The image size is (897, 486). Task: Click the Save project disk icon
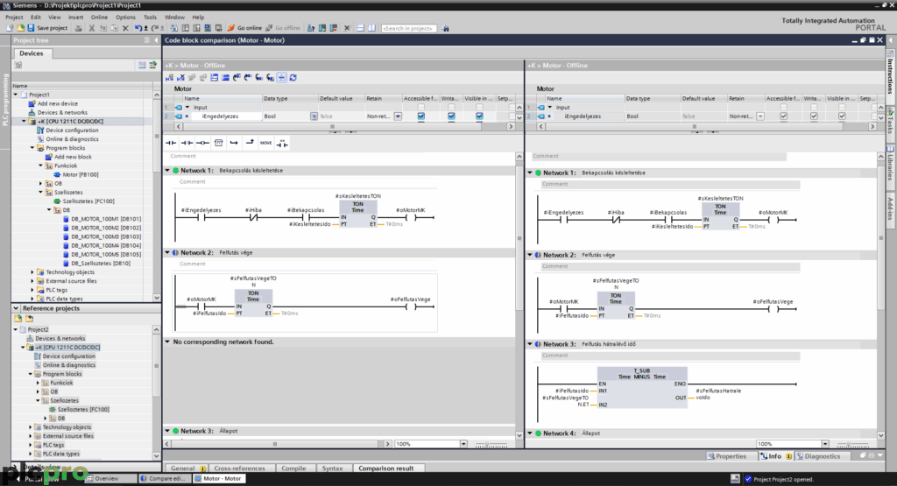pyautogui.click(x=31, y=28)
